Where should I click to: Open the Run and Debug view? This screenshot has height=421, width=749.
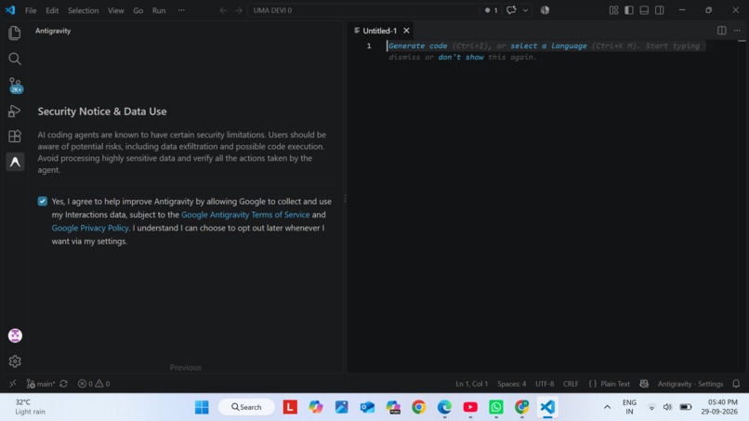click(x=15, y=111)
